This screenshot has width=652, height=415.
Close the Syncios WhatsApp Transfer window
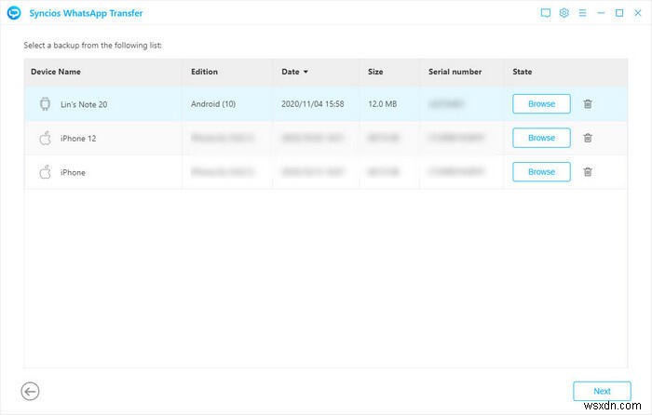pyautogui.click(x=637, y=13)
